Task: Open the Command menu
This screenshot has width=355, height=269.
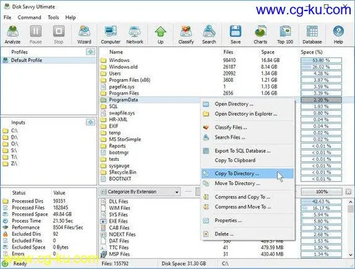Action: coord(29,17)
